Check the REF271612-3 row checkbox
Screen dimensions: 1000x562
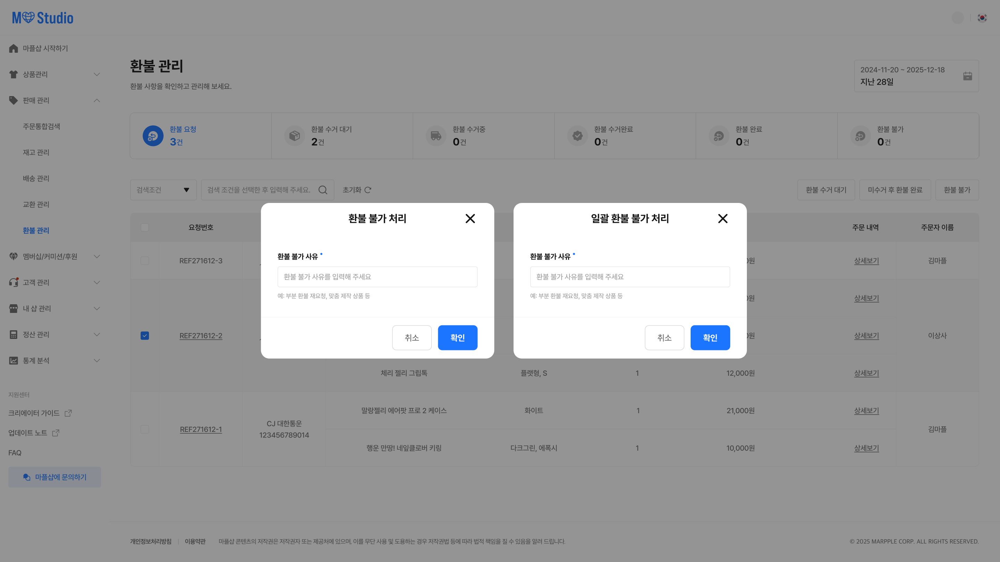click(145, 261)
